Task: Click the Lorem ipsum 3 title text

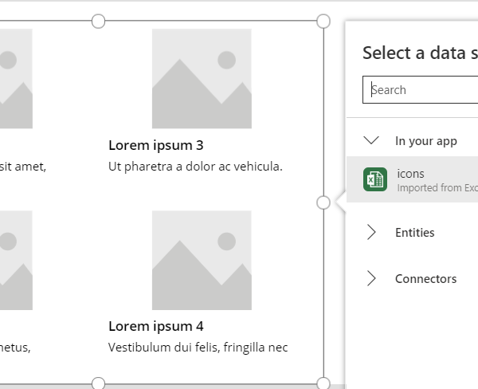Action: tap(156, 145)
